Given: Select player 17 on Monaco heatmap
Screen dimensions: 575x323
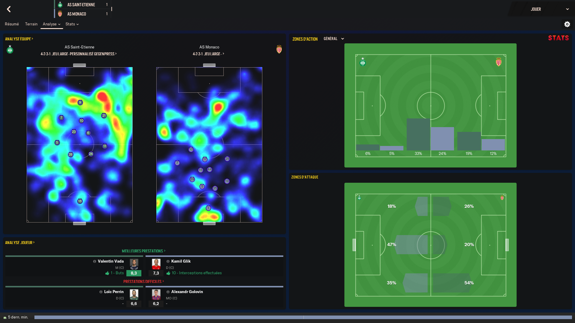Looking at the screenshot, I should [x=205, y=159].
